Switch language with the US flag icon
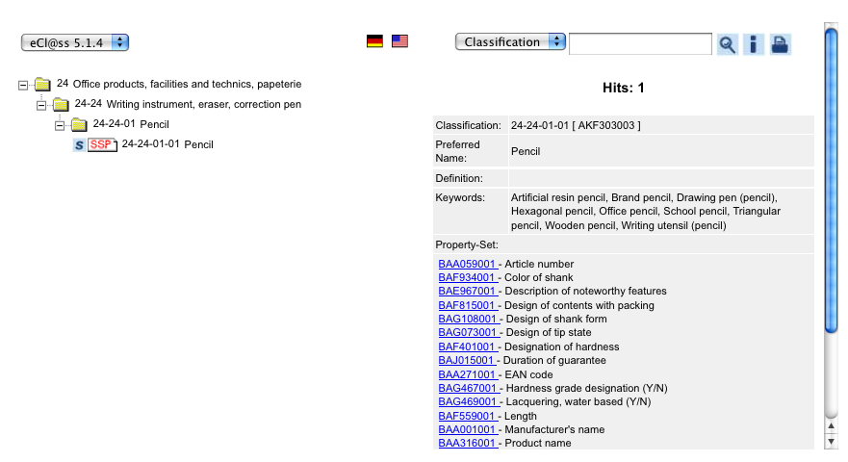 click(x=399, y=41)
